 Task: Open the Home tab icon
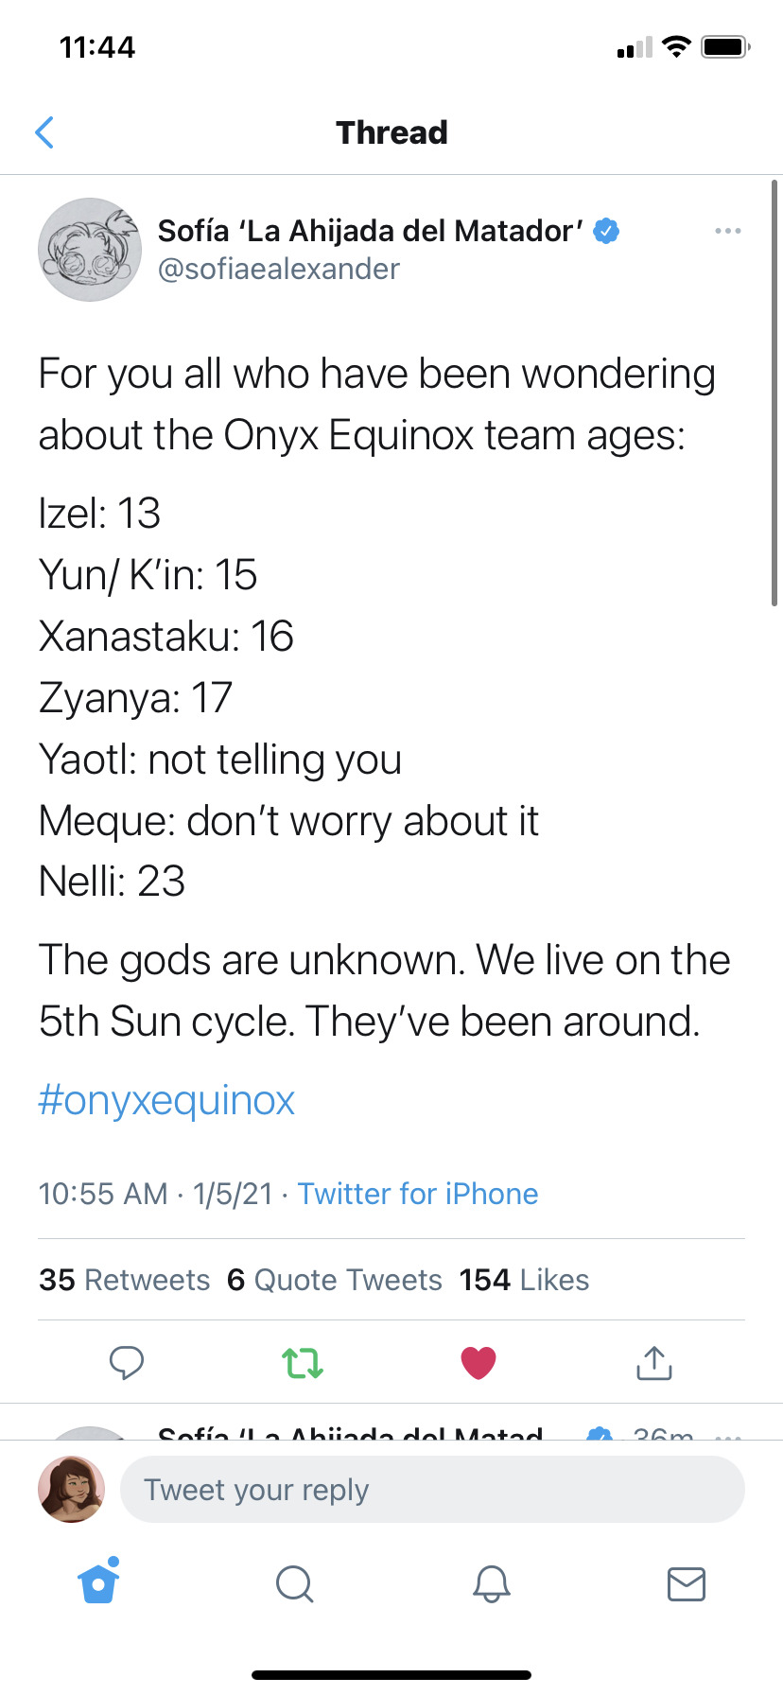pyautogui.click(x=99, y=1581)
